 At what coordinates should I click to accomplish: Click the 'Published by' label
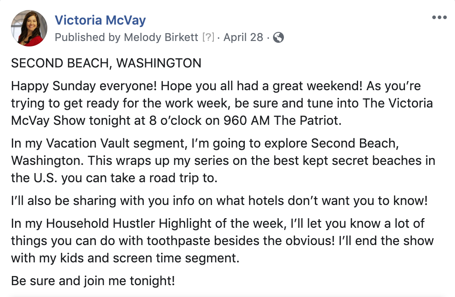[x=88, y=37]
